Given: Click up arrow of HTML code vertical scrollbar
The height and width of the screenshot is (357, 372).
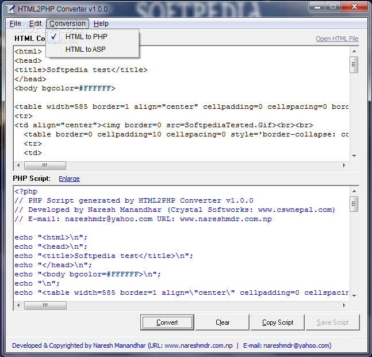Looking at the screenshot, I should click(x=354, y=51).
